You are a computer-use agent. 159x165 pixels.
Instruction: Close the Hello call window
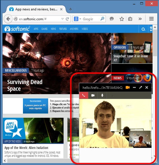coord(147,87)
